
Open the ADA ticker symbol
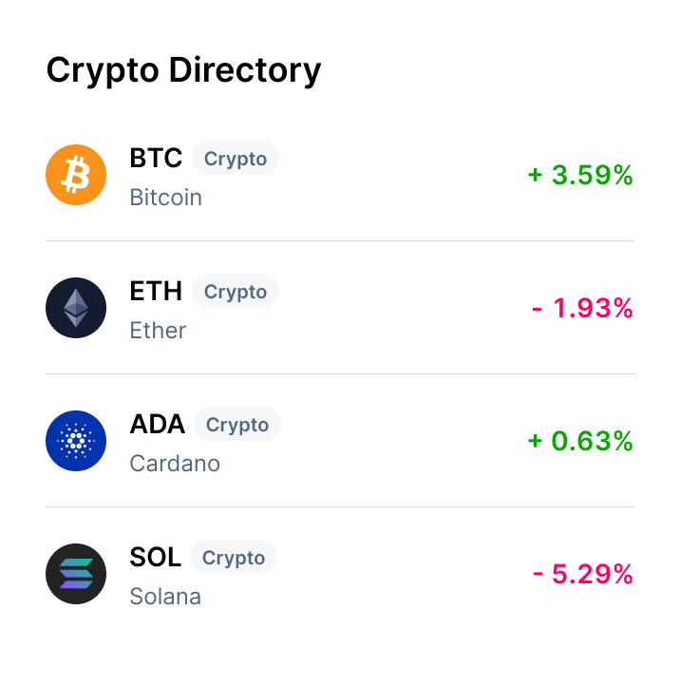coord(158,424)
